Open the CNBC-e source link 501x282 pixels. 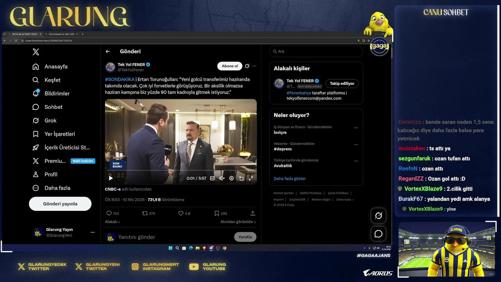click(113, 189)
